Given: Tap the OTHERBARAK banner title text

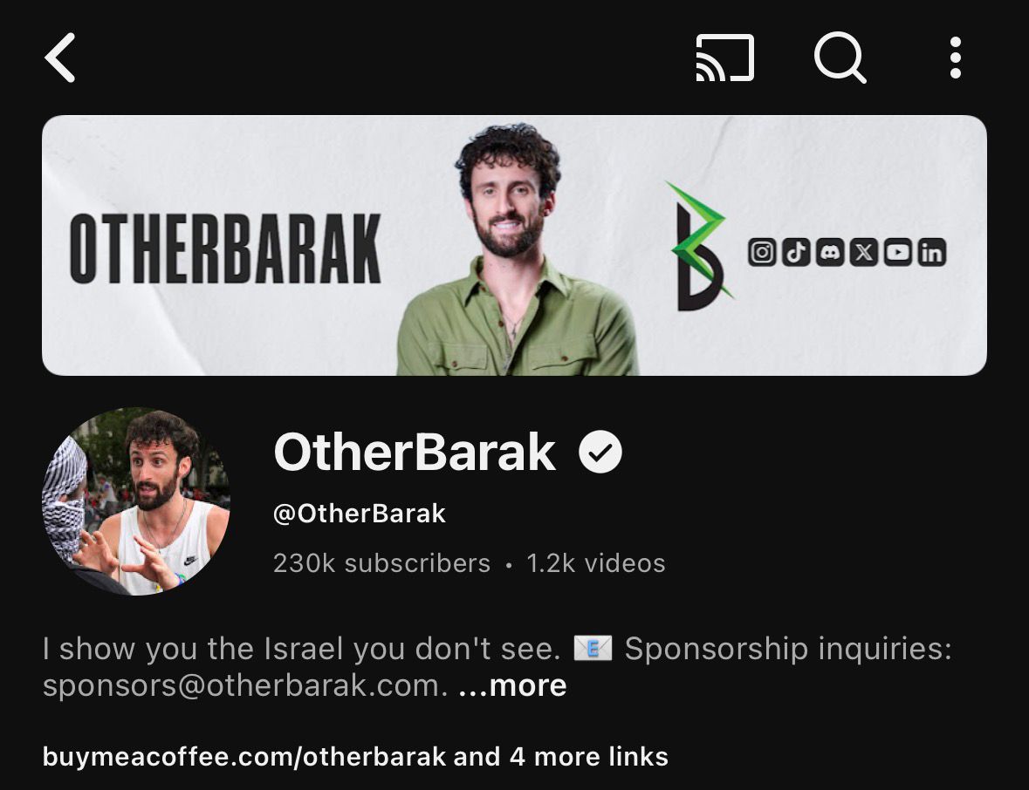Looking at the screenshot, I should pos(226,249).
